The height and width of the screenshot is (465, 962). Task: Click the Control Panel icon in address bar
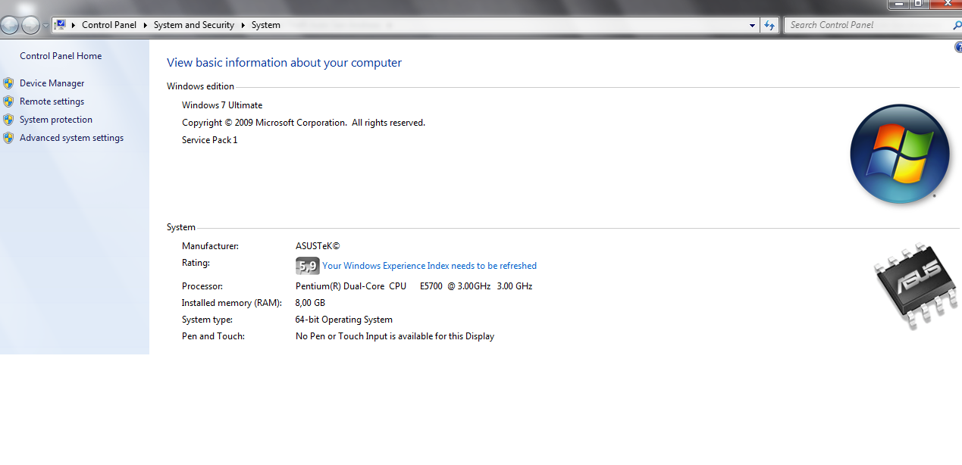click(x=61, y=25)
